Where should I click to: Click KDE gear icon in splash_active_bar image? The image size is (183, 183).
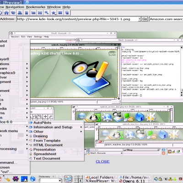click(151, 117)
